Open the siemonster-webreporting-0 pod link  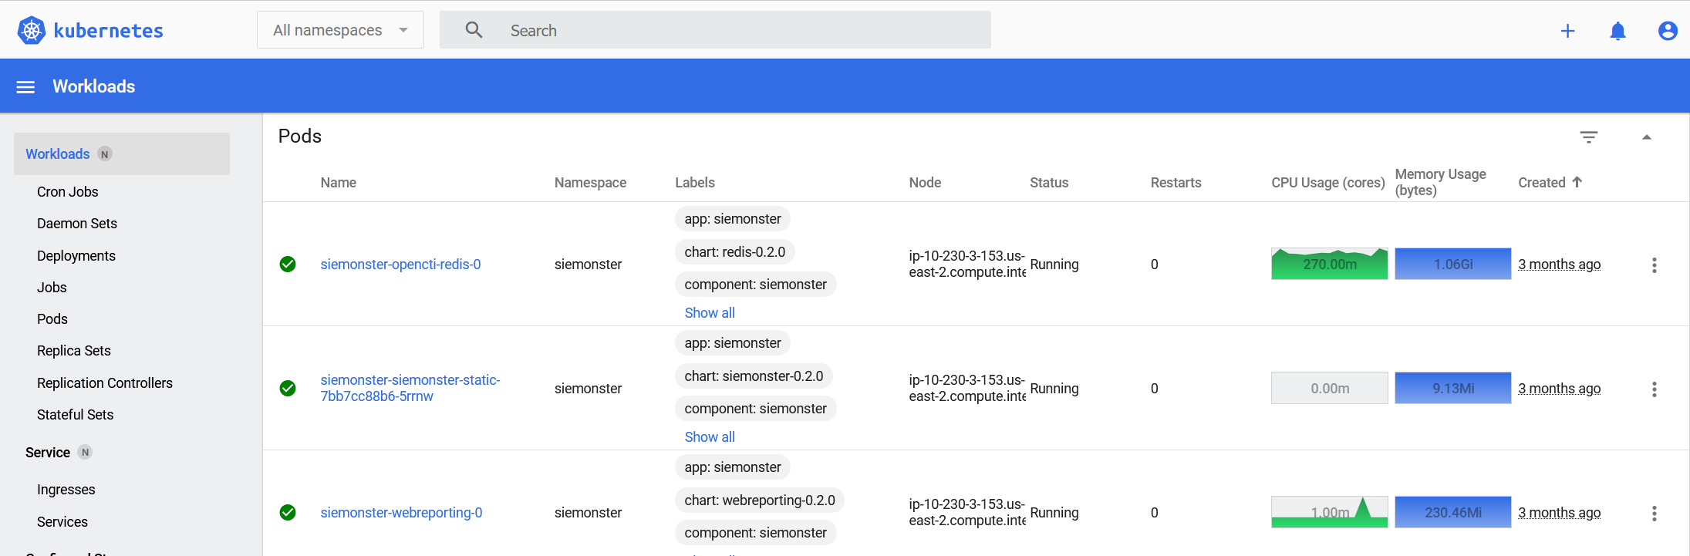point(401,513)
